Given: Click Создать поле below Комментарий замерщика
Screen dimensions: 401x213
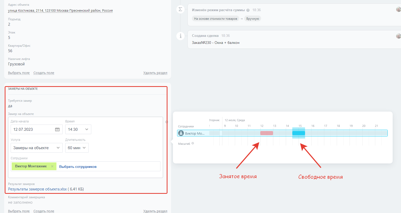Looking at the screenshot, I should pyautogui.click(x=44, y=211).
